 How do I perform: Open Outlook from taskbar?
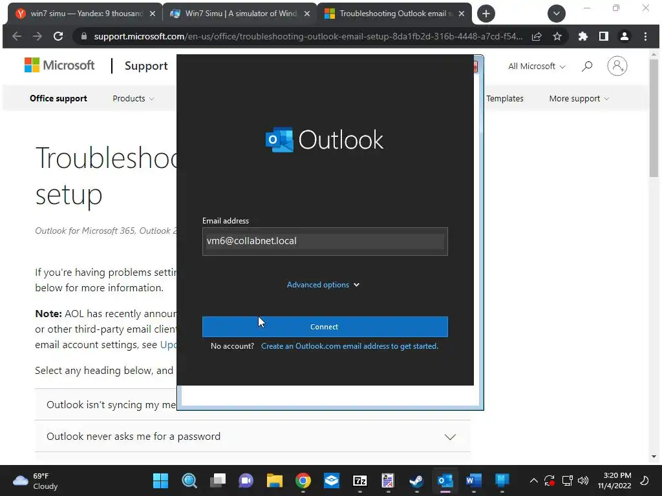[445, 480]
